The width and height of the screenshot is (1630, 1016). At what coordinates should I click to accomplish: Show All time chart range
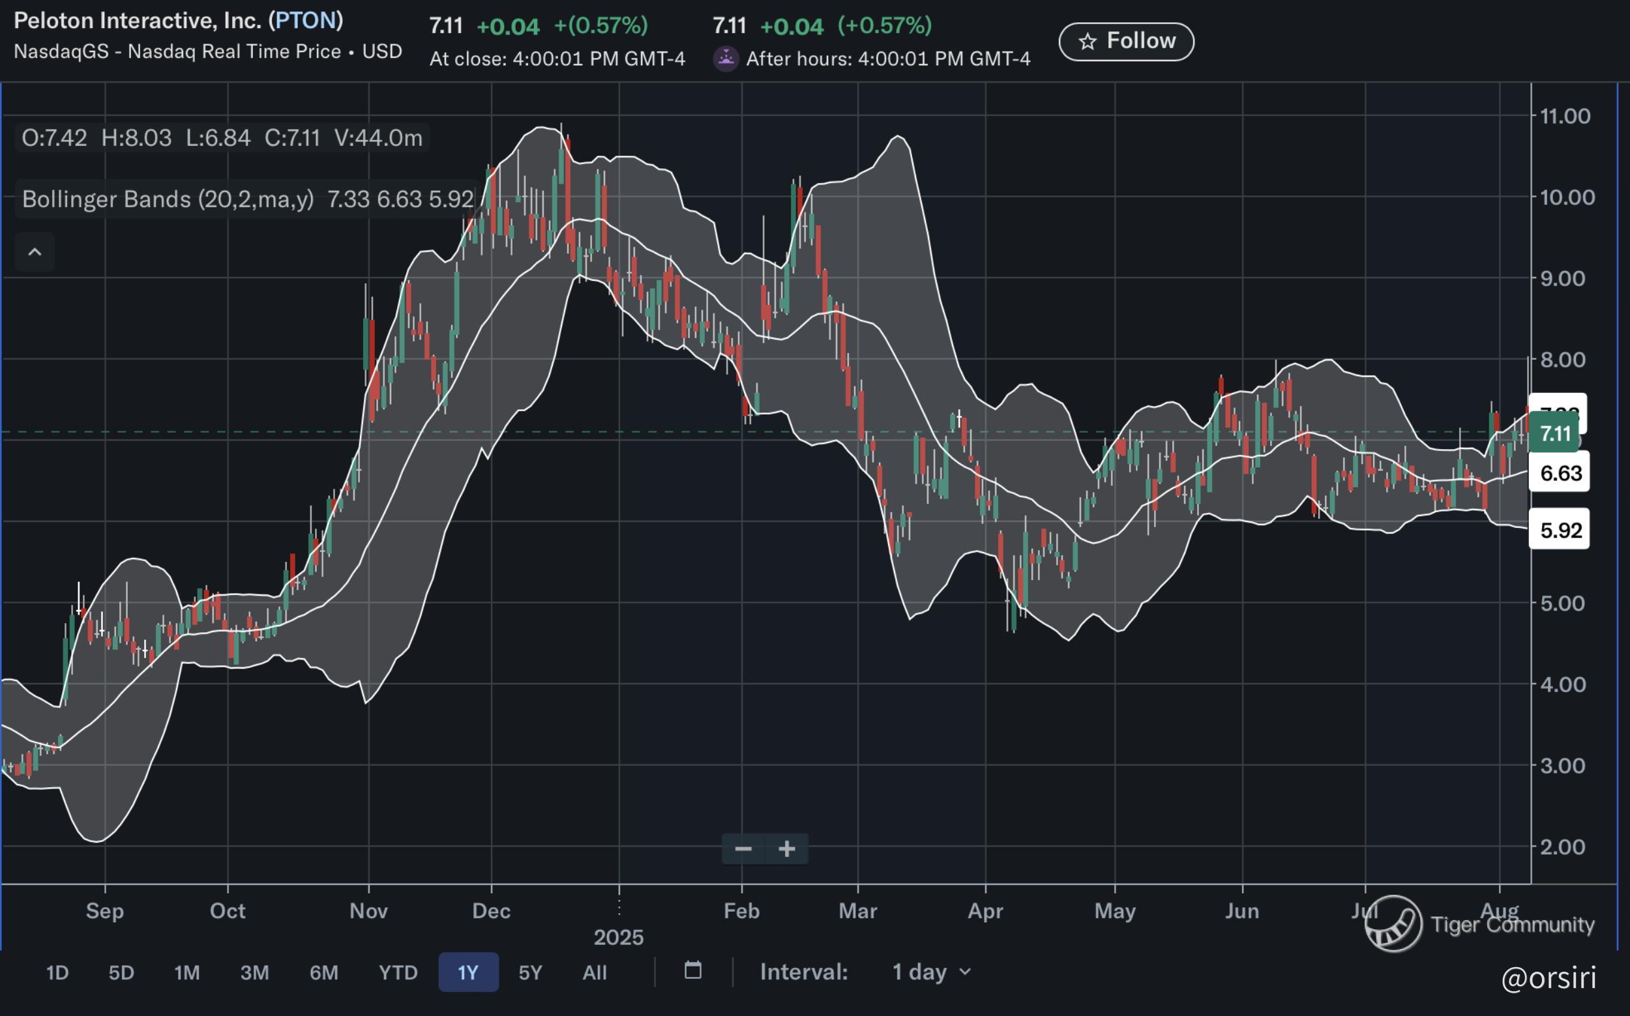[595, 972]
